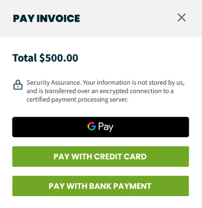Click the Security Assurance notice text
Screen dimensions: 202x208
pos(106,91)
